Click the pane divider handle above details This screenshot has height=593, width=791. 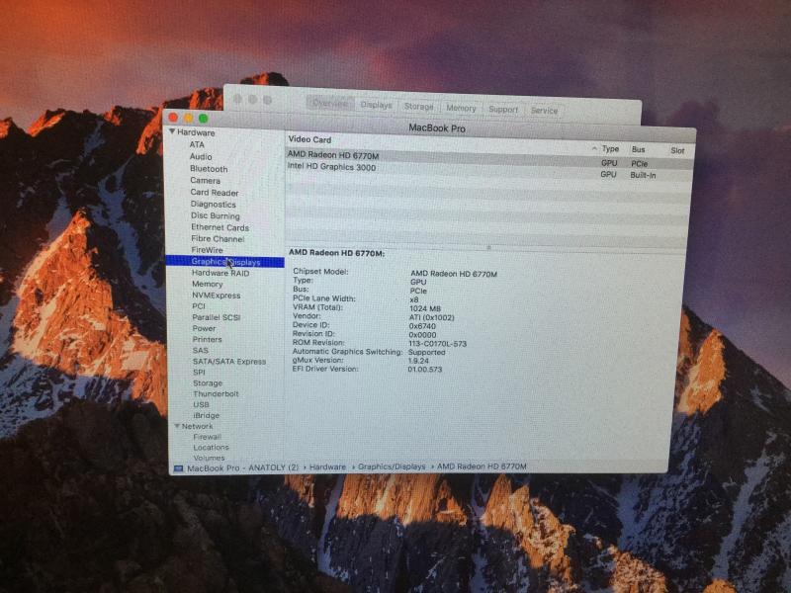pos(488,248)
